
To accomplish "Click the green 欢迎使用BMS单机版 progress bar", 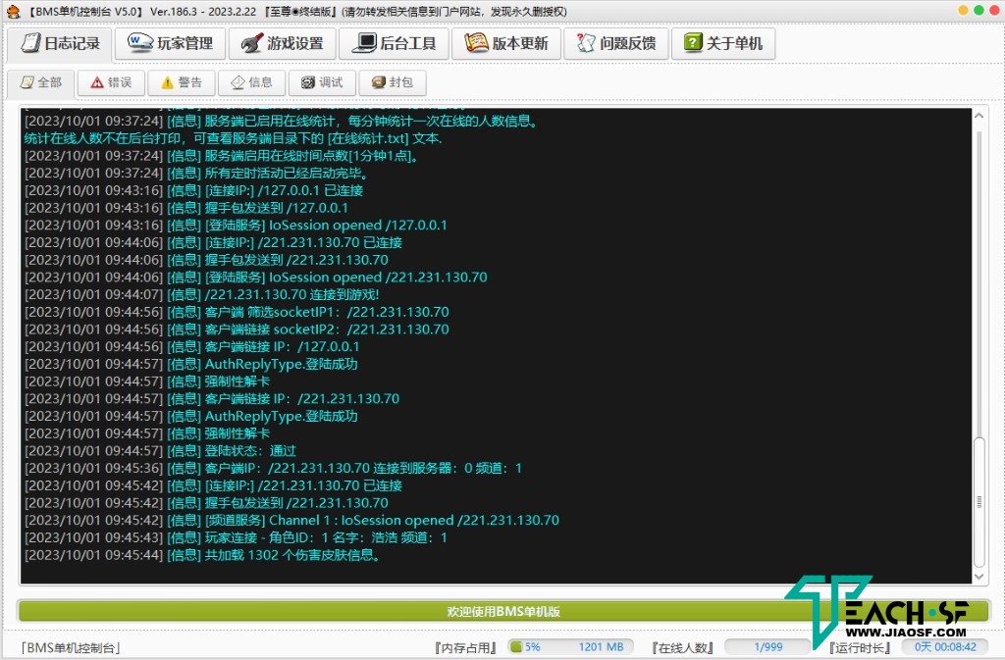I will coord(503,611).
